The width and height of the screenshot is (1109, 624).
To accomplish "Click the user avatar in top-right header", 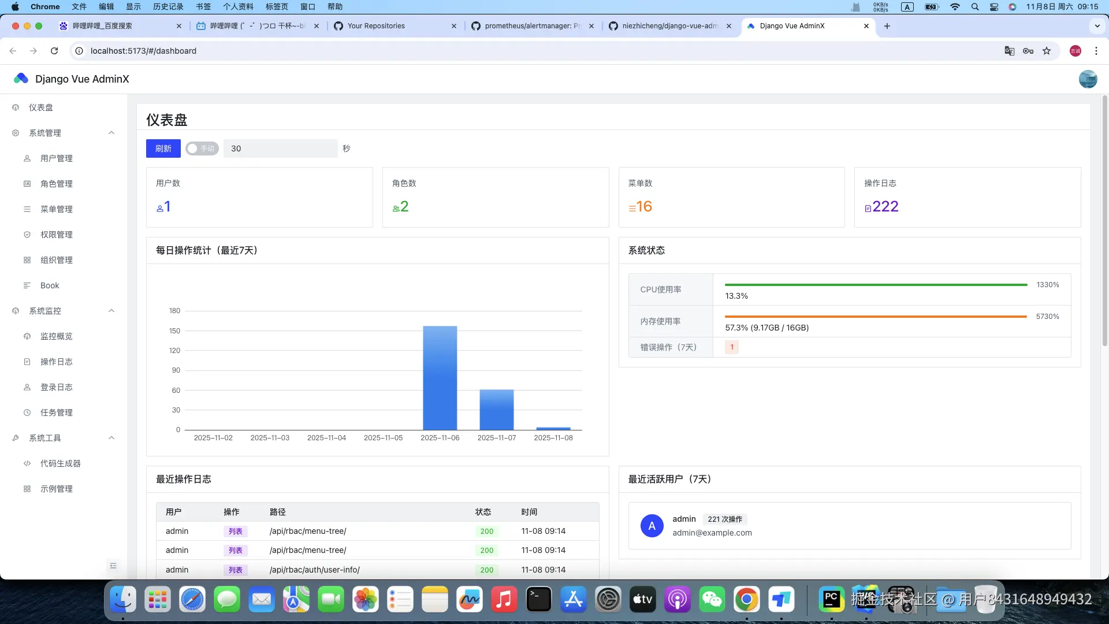I will (x=1088, y=79).
